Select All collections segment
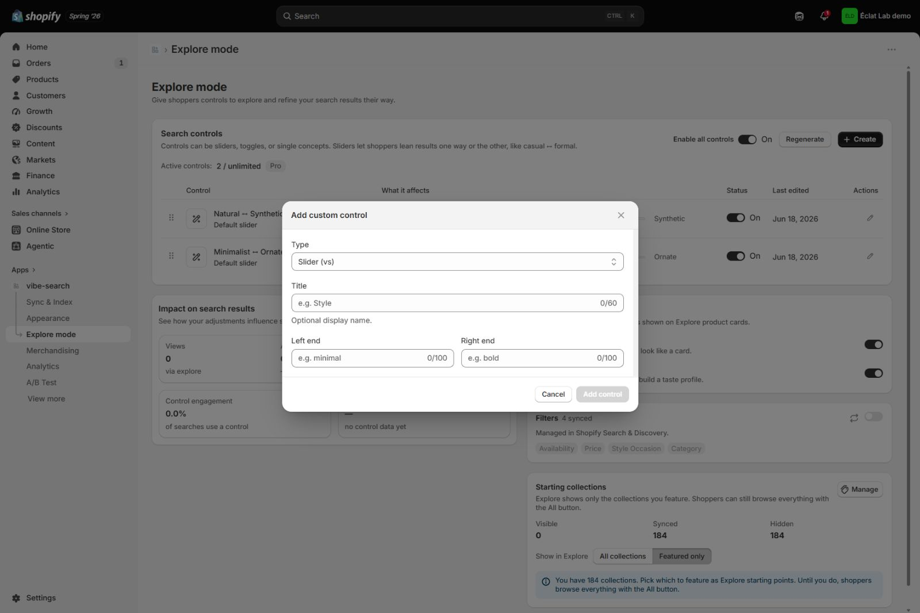 (x=623, y=556)
